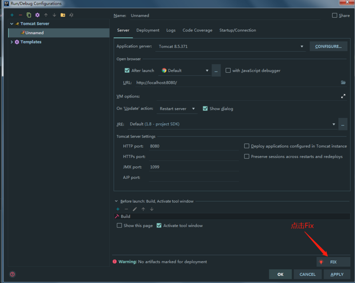Check the Show this page option

coord(119,225)
